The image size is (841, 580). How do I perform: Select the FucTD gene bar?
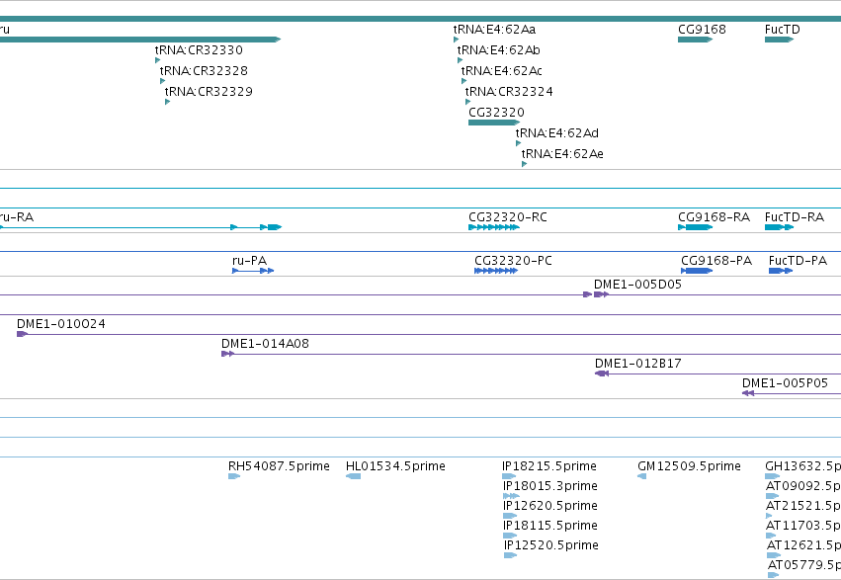pyautogui.click(x=780, y=40)
